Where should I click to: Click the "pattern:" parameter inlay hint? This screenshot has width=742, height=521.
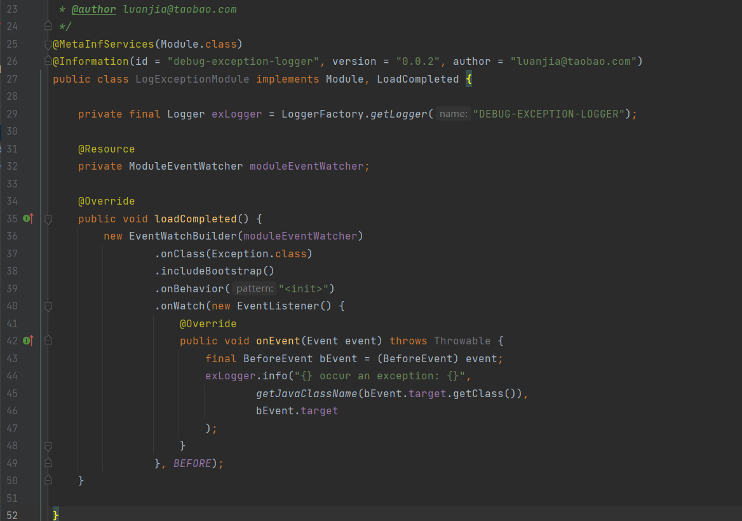click(x=254, y=288)
